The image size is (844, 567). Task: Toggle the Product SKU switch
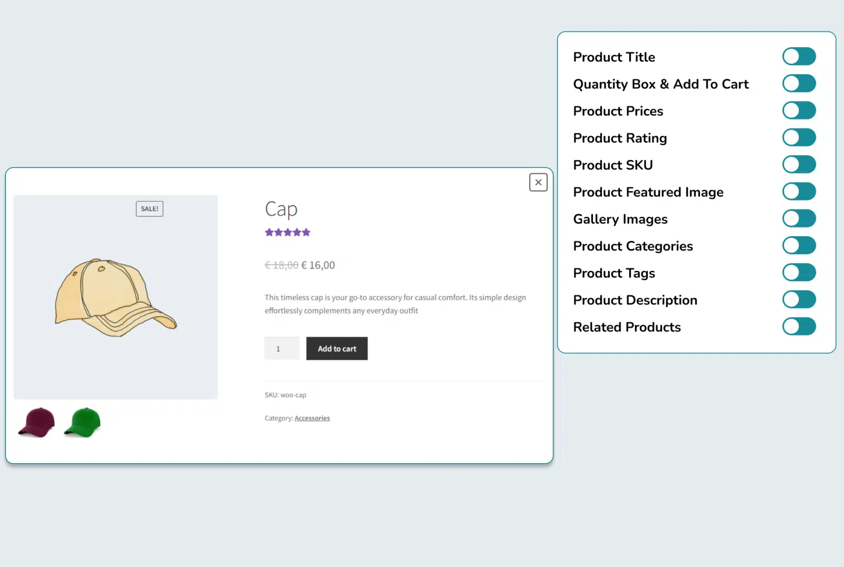798,164
